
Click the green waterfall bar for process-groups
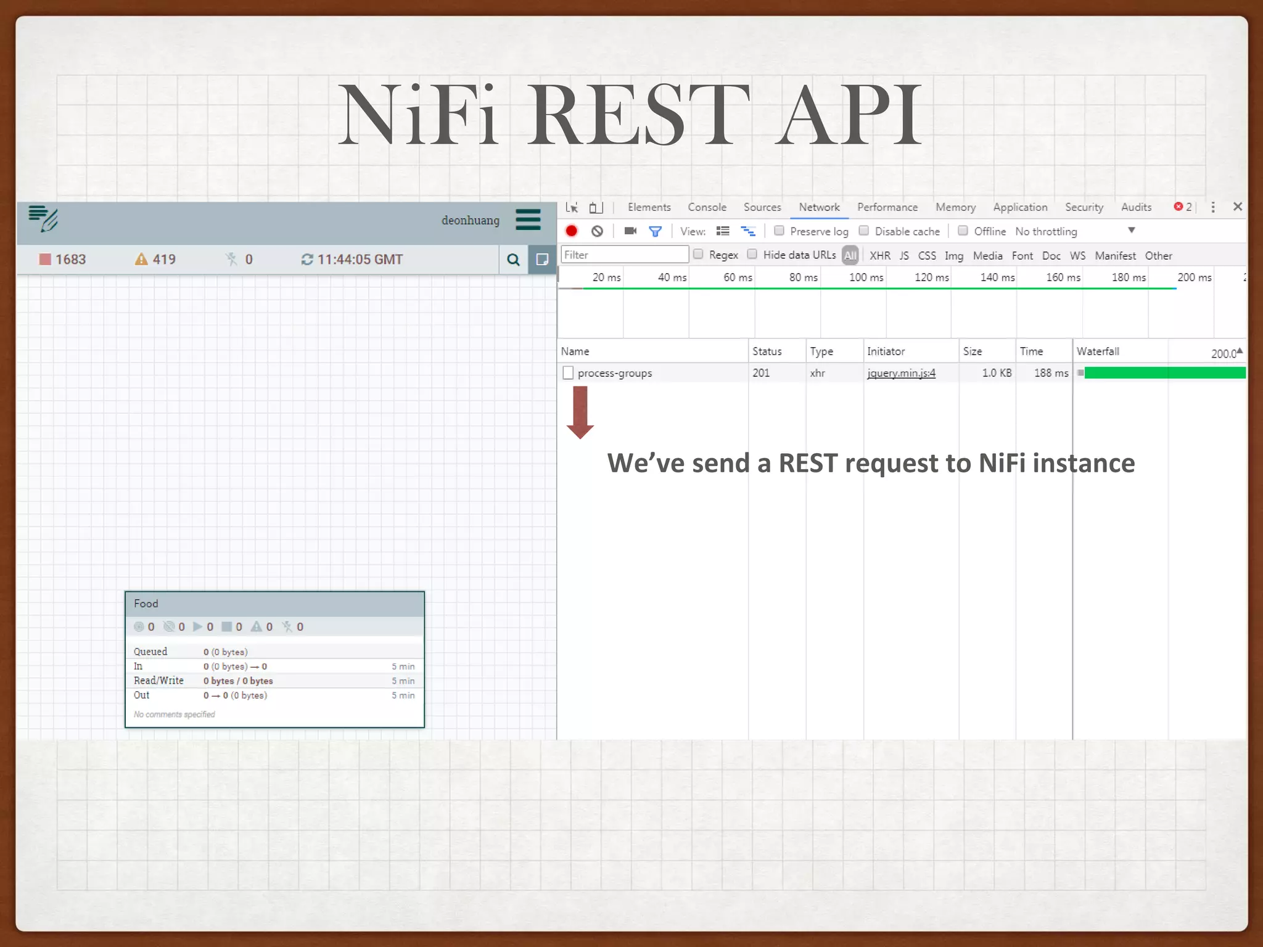tap(1165, 372)
